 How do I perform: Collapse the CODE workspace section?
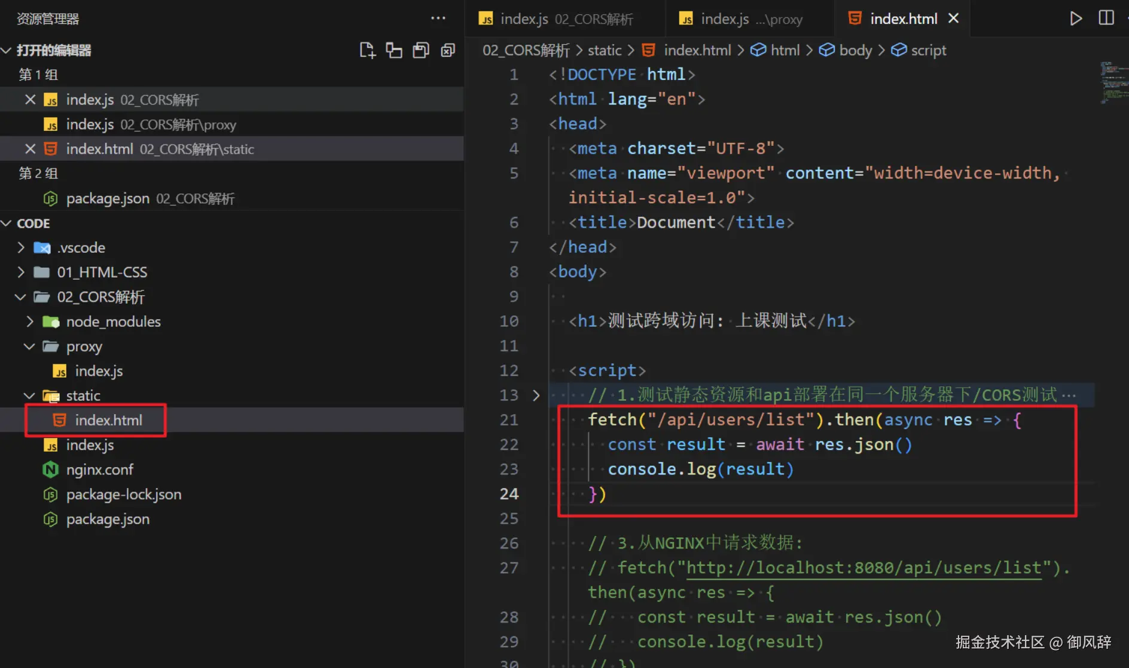[x=7, y=223]
